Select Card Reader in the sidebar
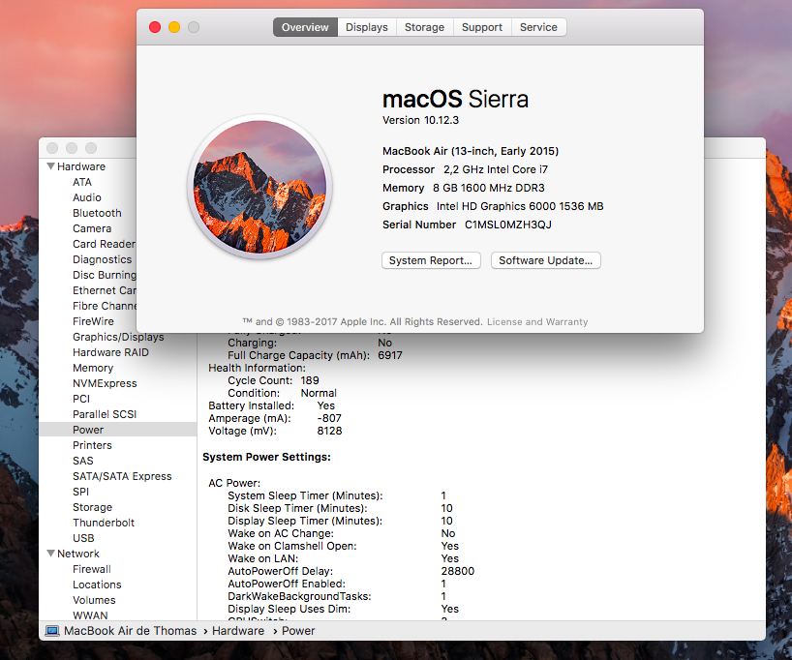The height and width of the screenshot is (660, 792). tap(104, 244)
